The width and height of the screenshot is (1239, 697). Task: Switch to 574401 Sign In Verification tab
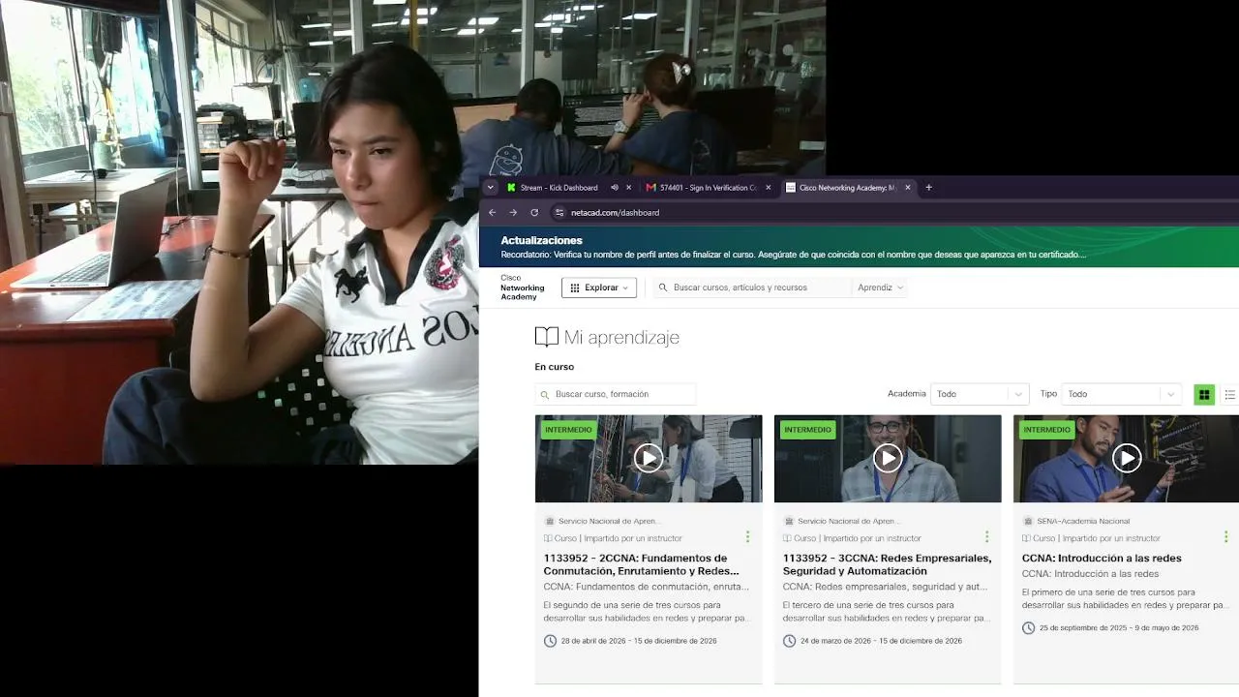coord(709,188)
